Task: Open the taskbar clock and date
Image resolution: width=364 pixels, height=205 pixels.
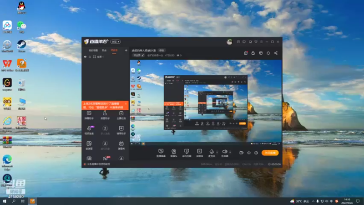Action: (x=347, y=201)
